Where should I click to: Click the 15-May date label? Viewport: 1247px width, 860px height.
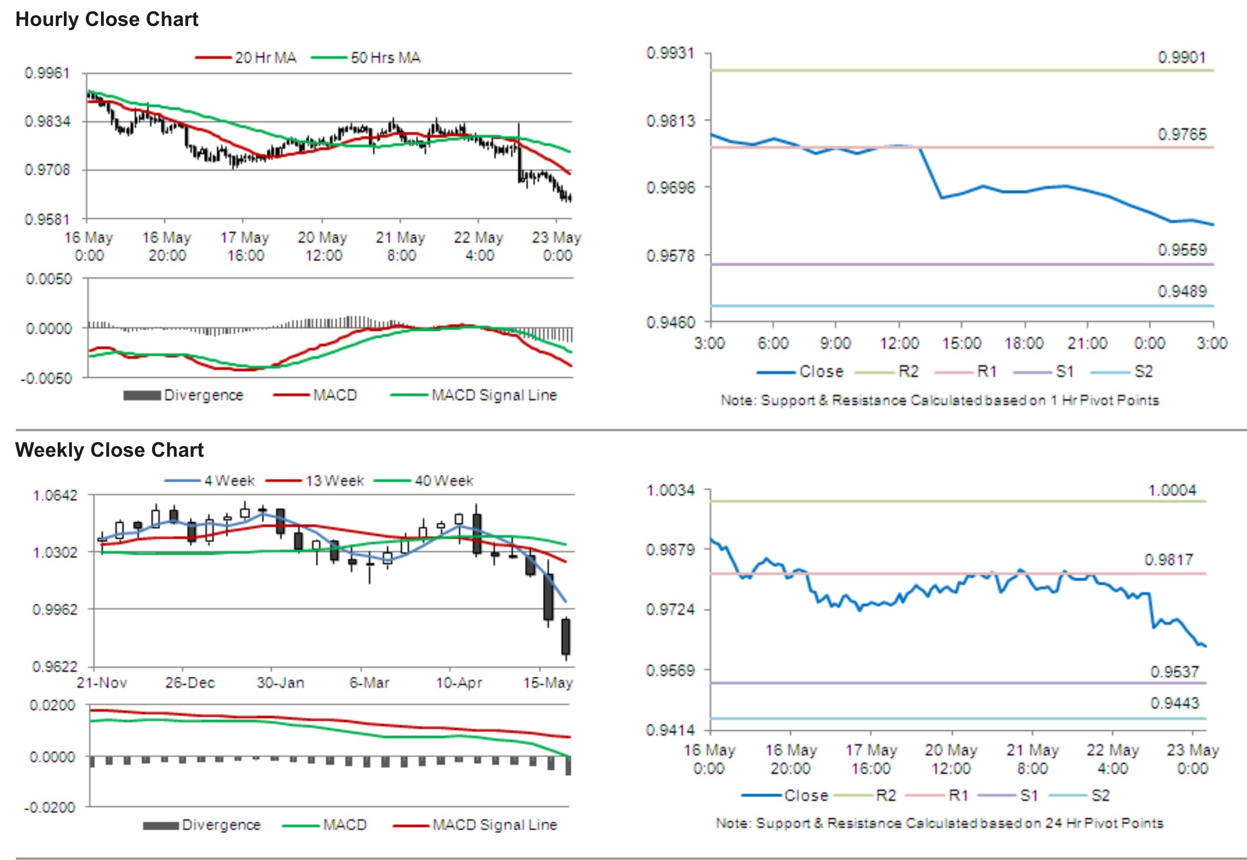click(548, 683)
